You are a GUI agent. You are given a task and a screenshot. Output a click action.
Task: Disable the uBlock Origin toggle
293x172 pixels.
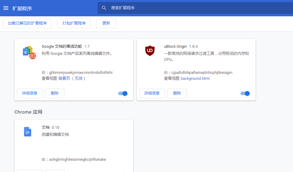point(245,93)
